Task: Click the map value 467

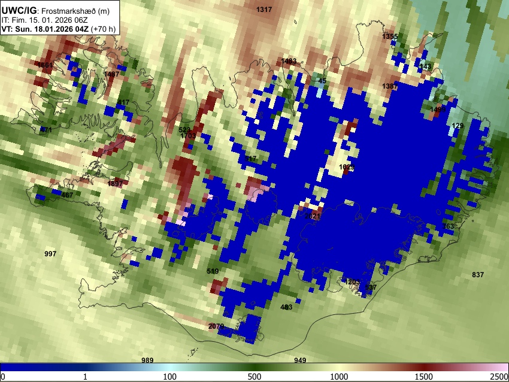Action: click(x=67, y=195)
